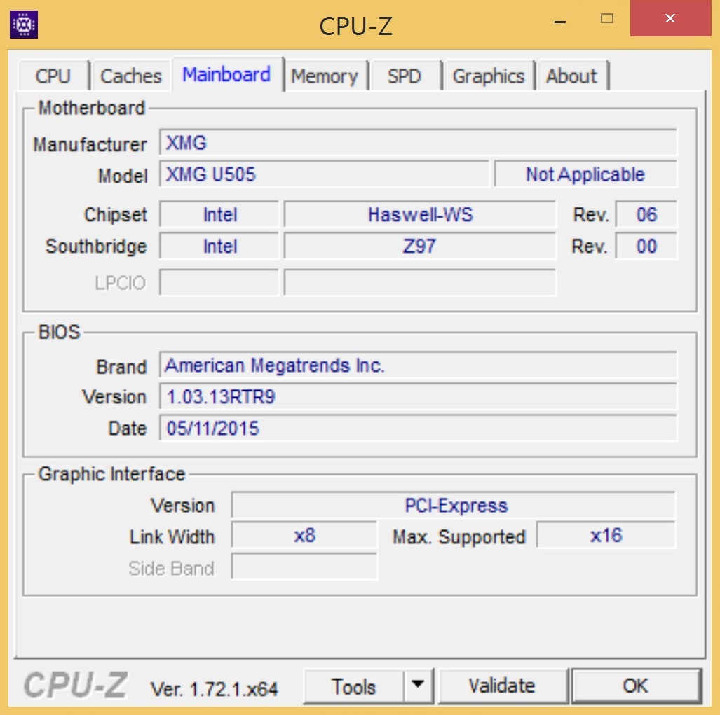Click the BIOS Version label
720x715 pixels.
114,396
